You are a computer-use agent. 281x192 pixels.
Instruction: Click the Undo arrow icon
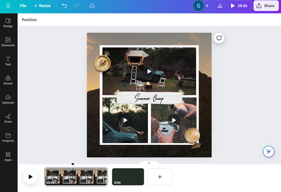point(65,6)
